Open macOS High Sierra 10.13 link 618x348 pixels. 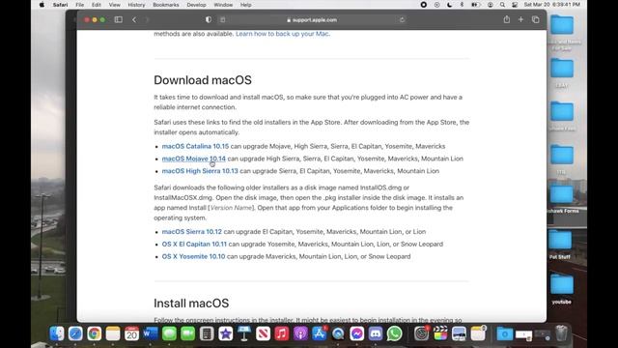click(x=200, y=171)
